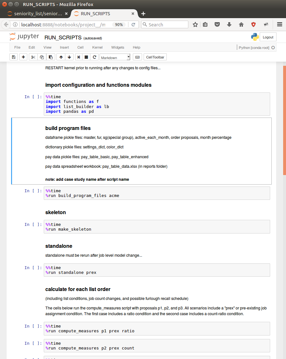Screen dimensions: 286x359
Task: Save page to Pocket
Action: tap(217, 24)
